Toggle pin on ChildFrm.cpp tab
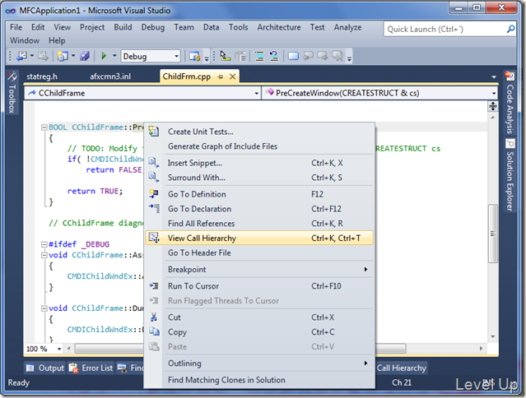526x398 pixels. (220, 76)
